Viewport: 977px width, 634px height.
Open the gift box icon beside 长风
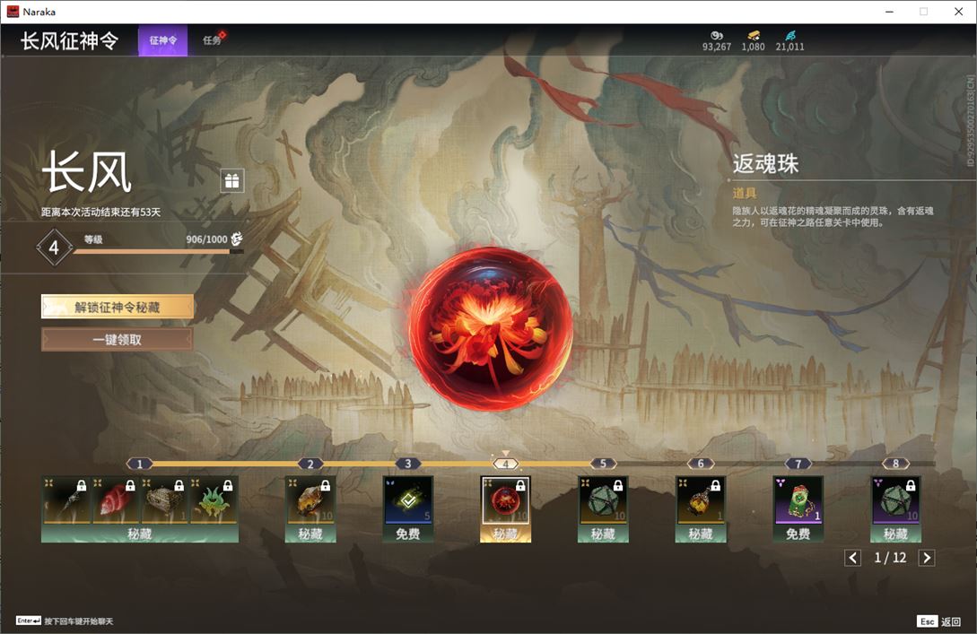[x=231, y=180]
